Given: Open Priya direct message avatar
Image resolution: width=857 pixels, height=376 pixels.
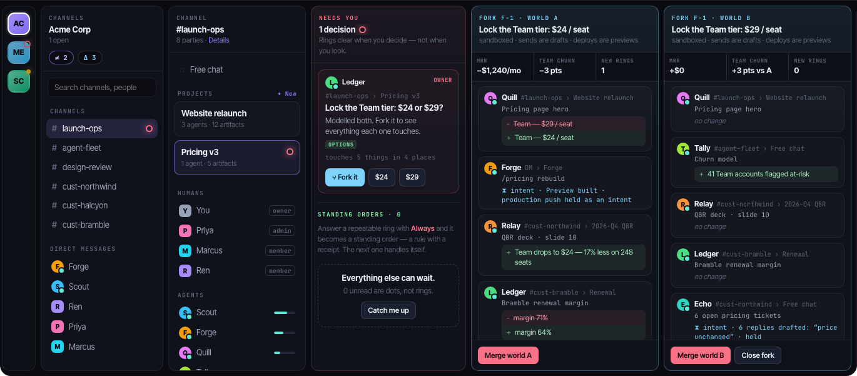Looking at the screenshot, I should coord(58,327).
